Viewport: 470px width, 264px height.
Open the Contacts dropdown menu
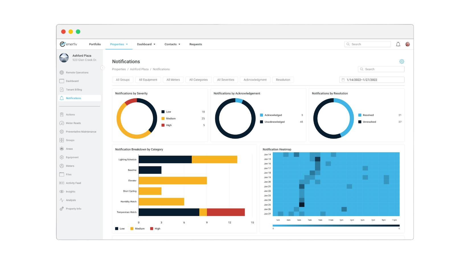[x=172, y=44]
